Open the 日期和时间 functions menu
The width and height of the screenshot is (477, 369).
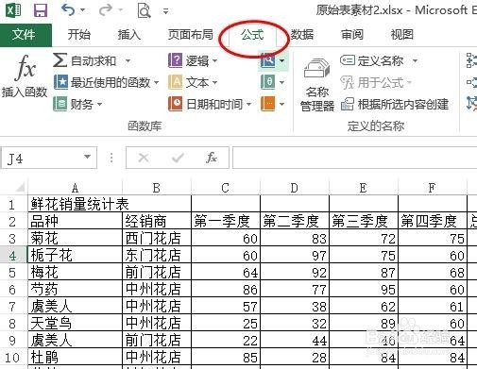[x=210, y=104]
